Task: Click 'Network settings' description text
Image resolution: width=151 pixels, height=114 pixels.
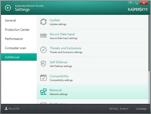Action: point(59,94)
